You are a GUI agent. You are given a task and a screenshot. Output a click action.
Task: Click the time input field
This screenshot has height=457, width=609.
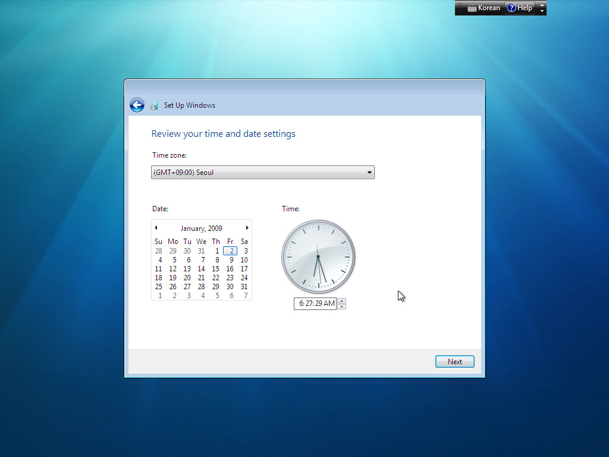tap(315, 303)
